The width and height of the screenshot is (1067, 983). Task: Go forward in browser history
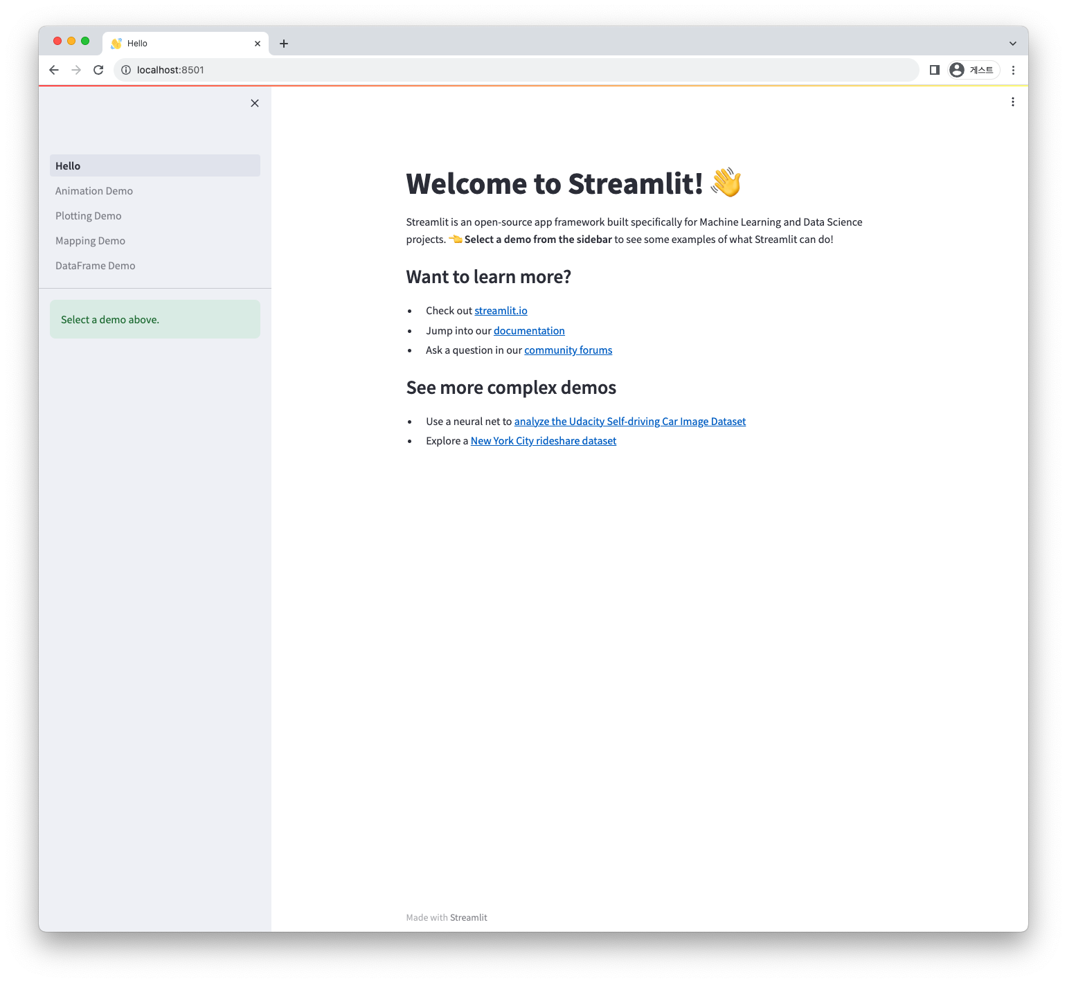(x=76, y=70)
